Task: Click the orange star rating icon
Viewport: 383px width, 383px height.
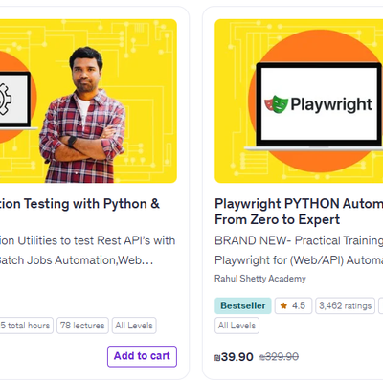Action: click(283, 305)
